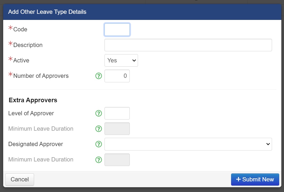Click the disabled Minimum Leave Duration field under Level of Approver
This screenshot has height=192, width=284.
pyautogui.click(x=117, y=129)
